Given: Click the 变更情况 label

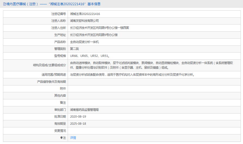Looking at the screenshot, I should pyautogui.click(x=60, y=131).
